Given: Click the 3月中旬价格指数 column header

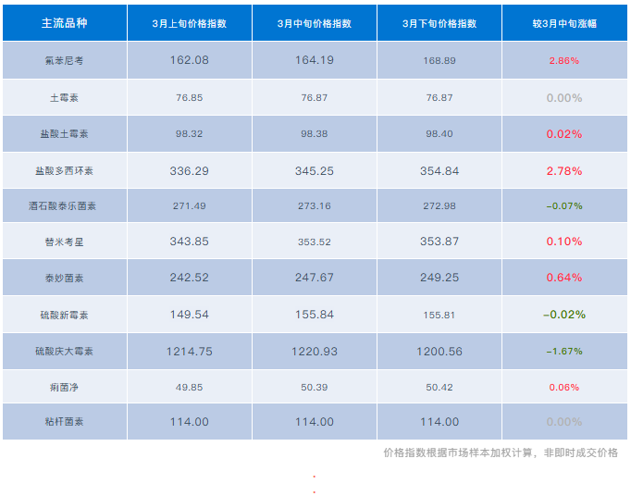Looking at the screenshot, I should 314,24.
